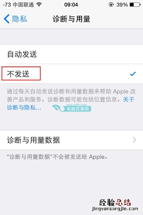Viewport: 143px width, 215px height.
Task: Tap the 经验总结 logo at bottom
Action: coord(115,202)
